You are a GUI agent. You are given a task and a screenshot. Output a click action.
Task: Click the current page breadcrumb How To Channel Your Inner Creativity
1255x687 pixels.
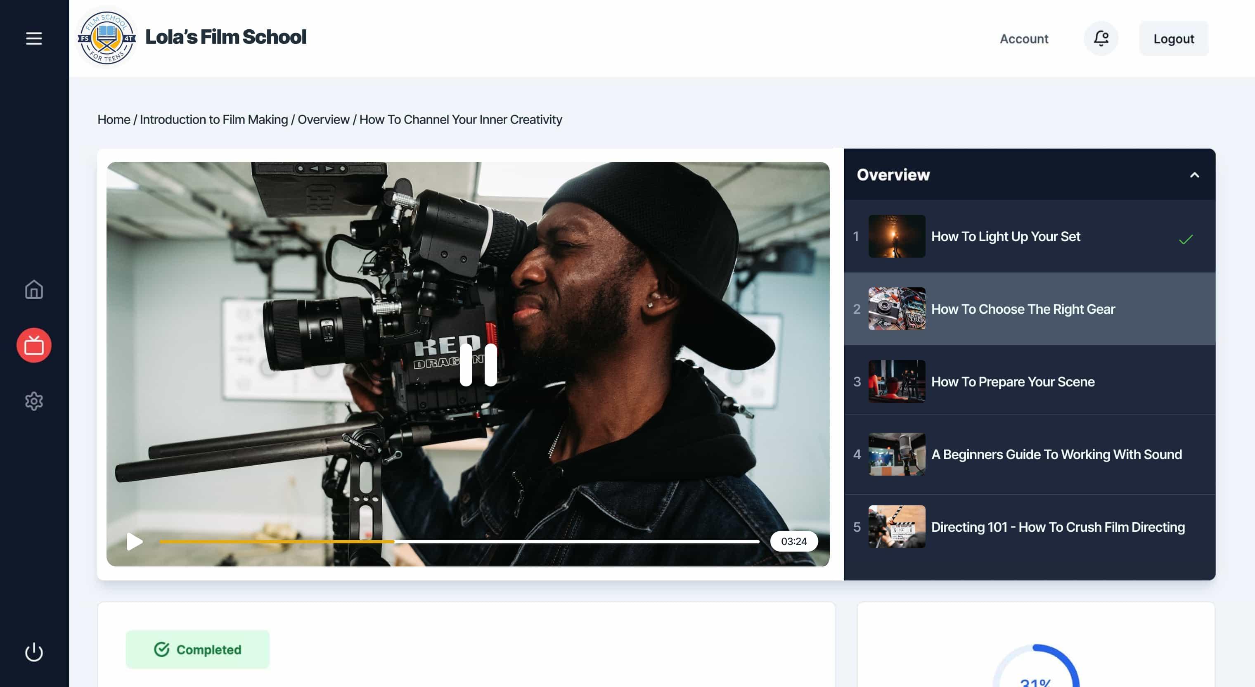(460, 119)
